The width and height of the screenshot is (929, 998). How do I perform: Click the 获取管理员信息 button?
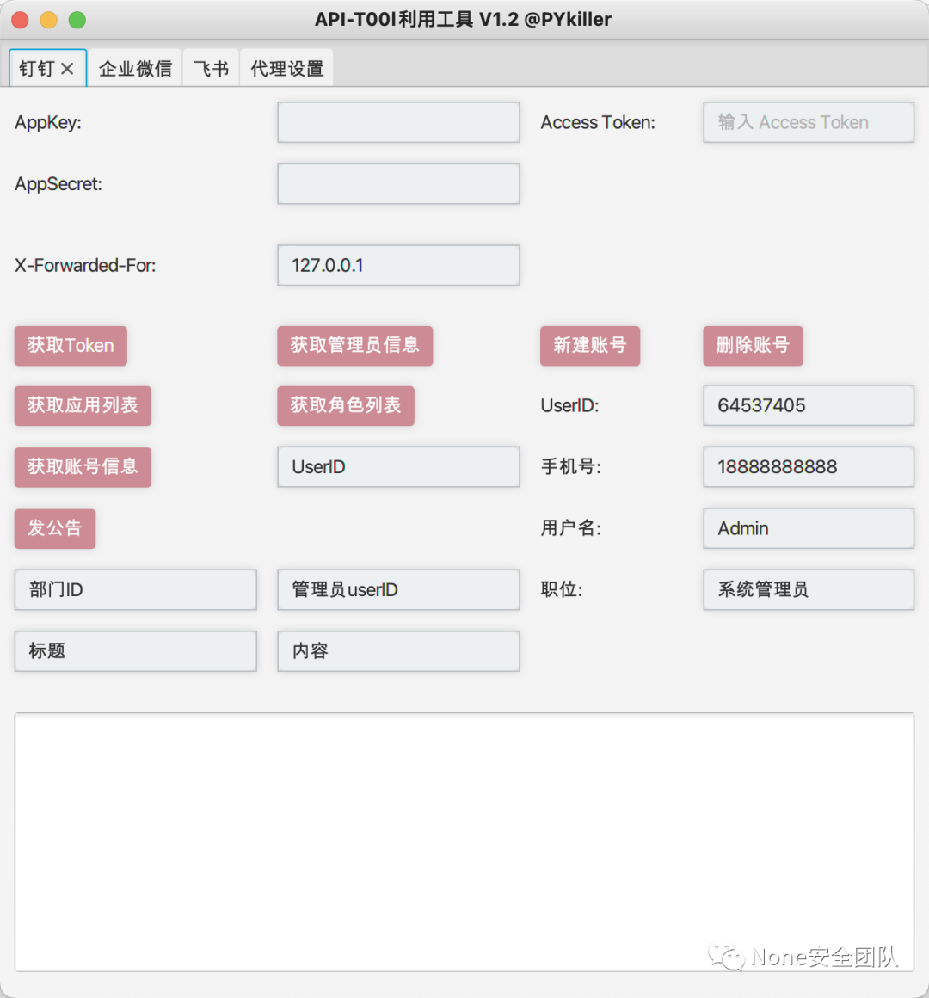355,346
